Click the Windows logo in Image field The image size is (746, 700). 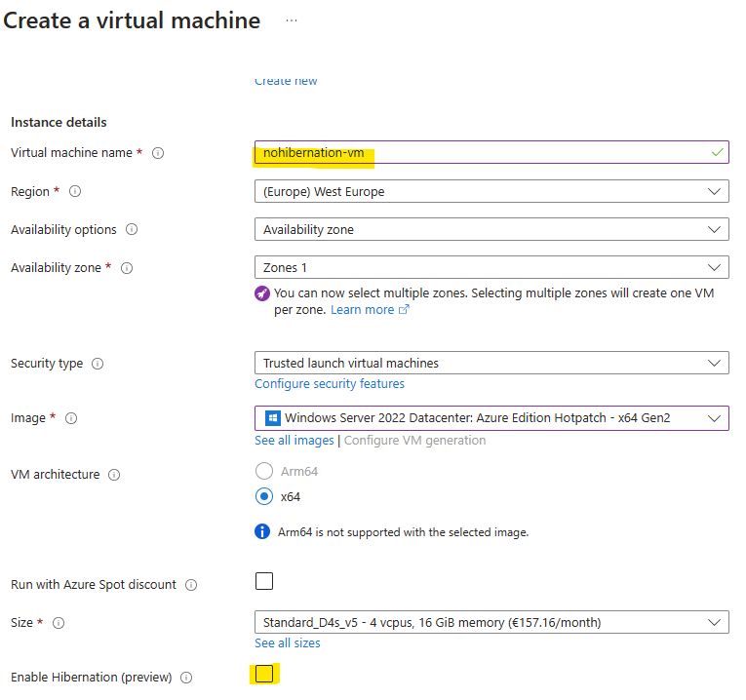click(273, 418)
